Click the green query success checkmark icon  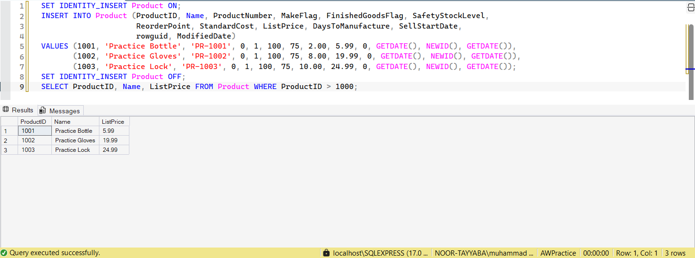pyautogui.click(x=4, y=253)
